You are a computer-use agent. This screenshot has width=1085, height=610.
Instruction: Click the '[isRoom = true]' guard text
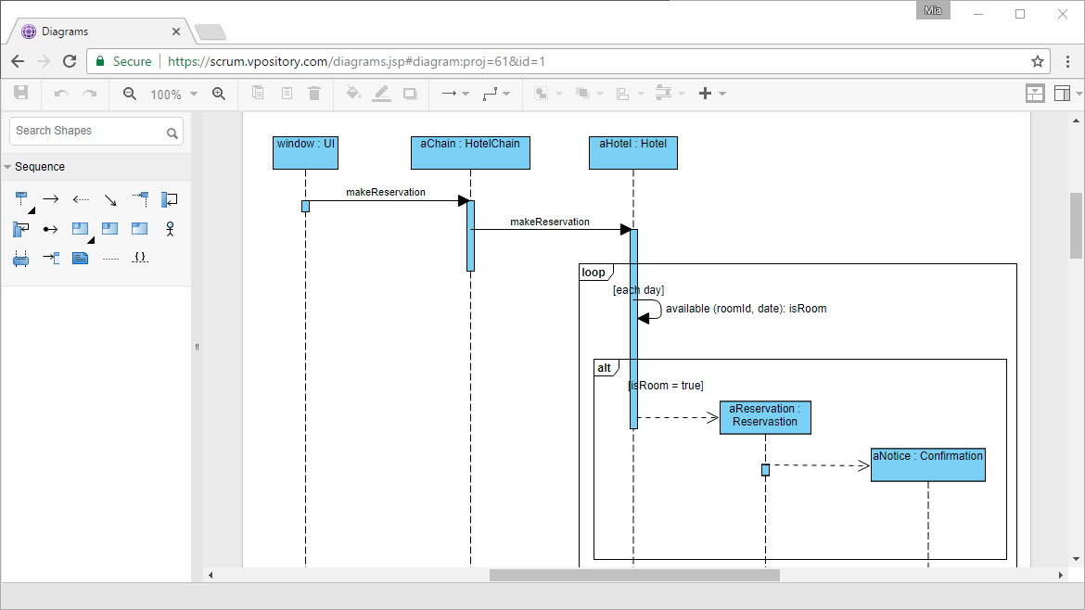[x=666, y=386]
